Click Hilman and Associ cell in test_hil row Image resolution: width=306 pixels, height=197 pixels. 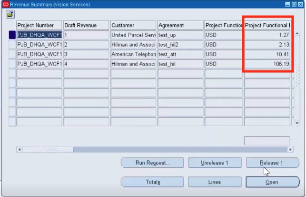tap(133, 64)
